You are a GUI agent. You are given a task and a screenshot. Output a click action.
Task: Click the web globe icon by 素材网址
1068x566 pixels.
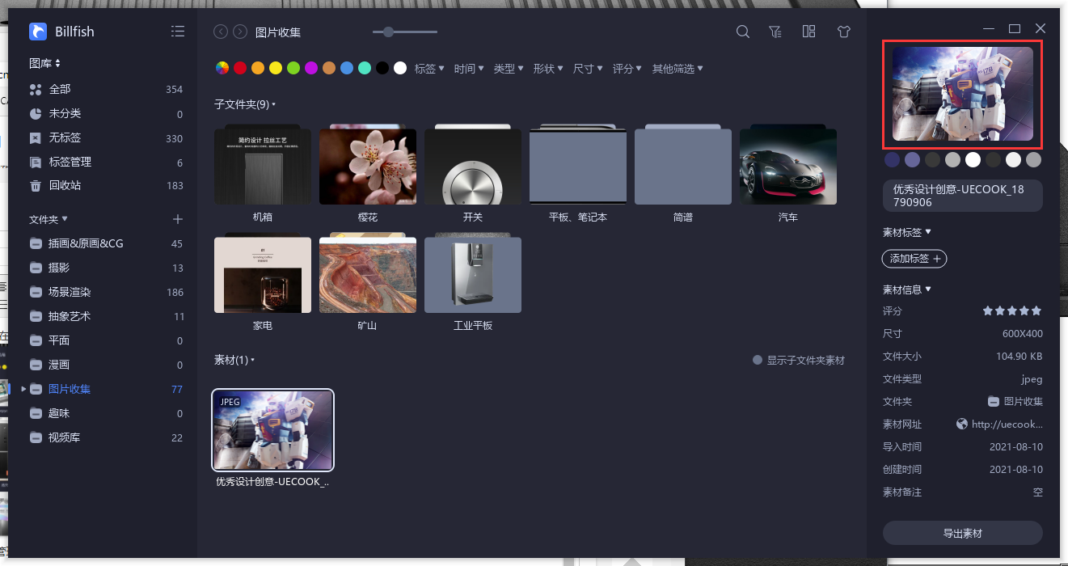coord(961,424)
